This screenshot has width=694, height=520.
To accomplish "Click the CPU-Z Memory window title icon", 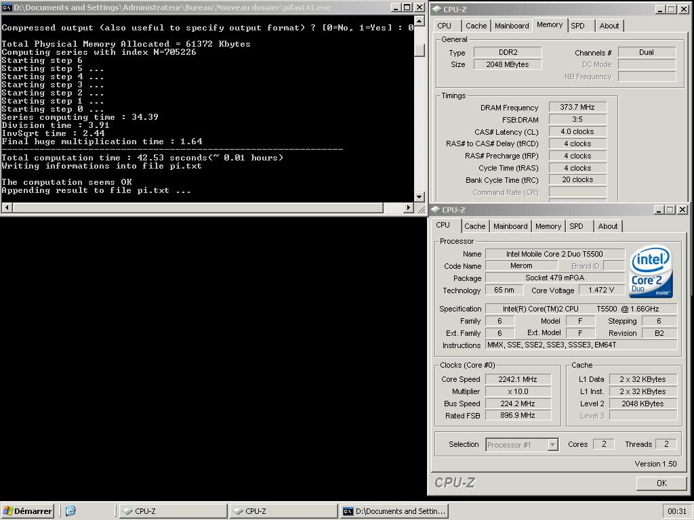I will (x=436, y=9).
